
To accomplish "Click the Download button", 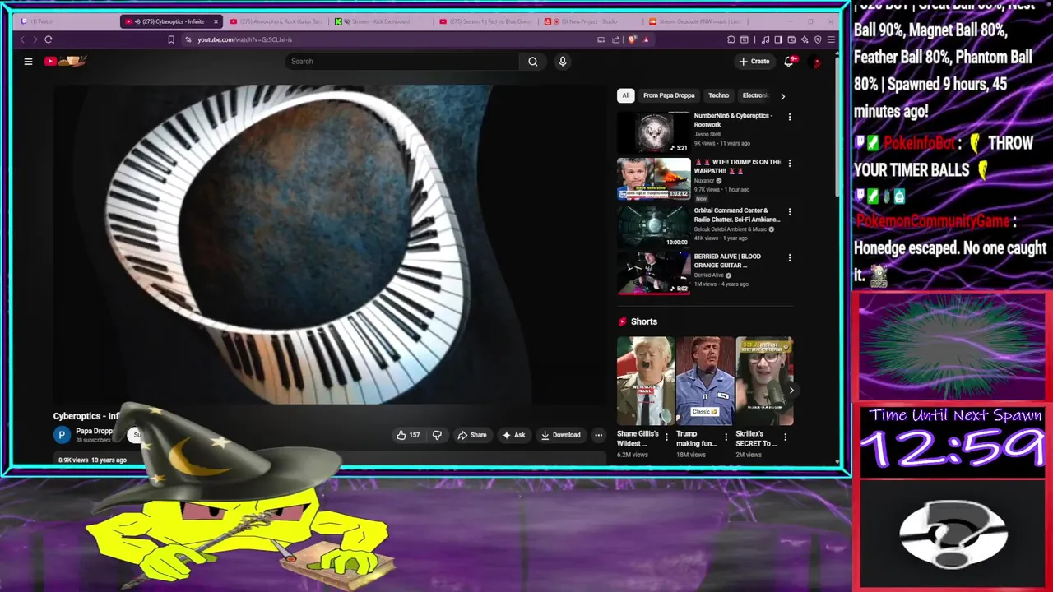I will click(560, 435).
